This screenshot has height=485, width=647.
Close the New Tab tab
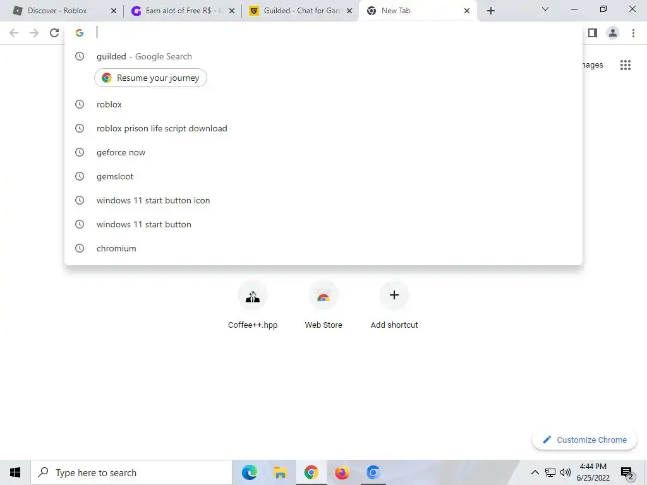pyautogui.click(x=467, y=11)
